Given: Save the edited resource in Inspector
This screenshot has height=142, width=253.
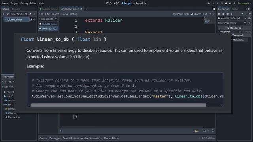Looking at the screenshot, I should (x=228, y=14).
